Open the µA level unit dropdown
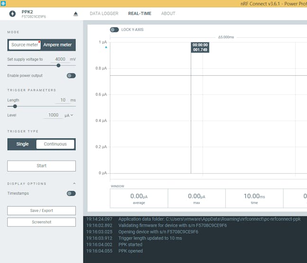307x263 pixels. coord(69,115)
